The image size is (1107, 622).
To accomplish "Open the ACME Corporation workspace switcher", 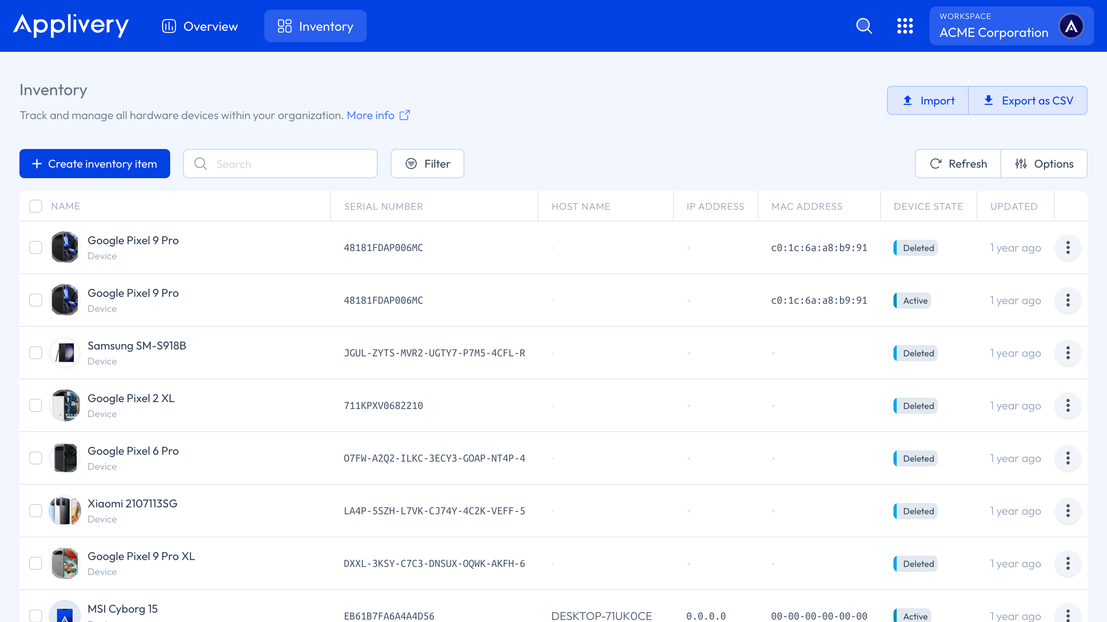I will pos(994,26).
